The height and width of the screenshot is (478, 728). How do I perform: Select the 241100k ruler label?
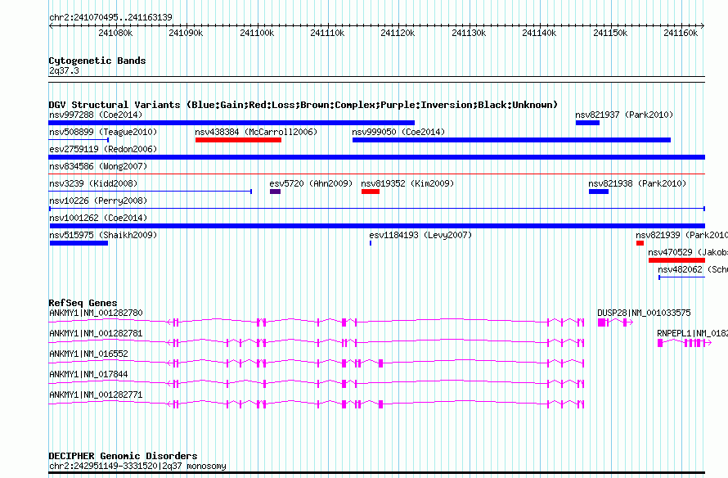(257, 33)
